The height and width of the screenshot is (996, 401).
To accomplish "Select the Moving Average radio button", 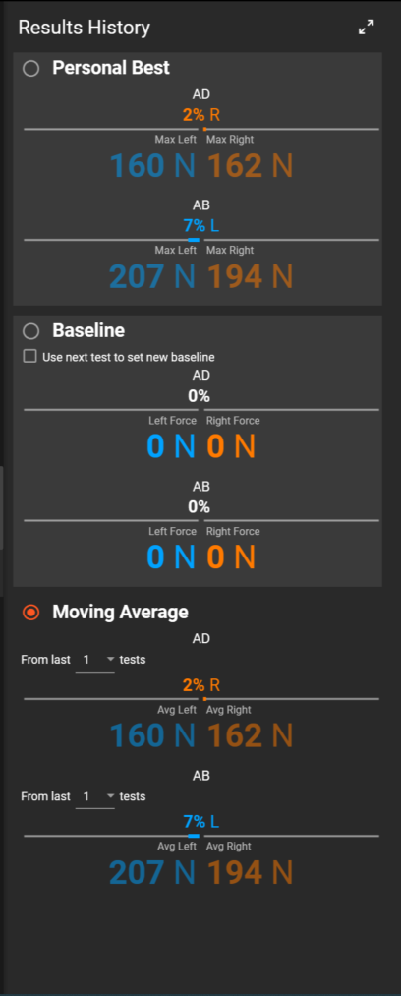I will tap(30, 612).
